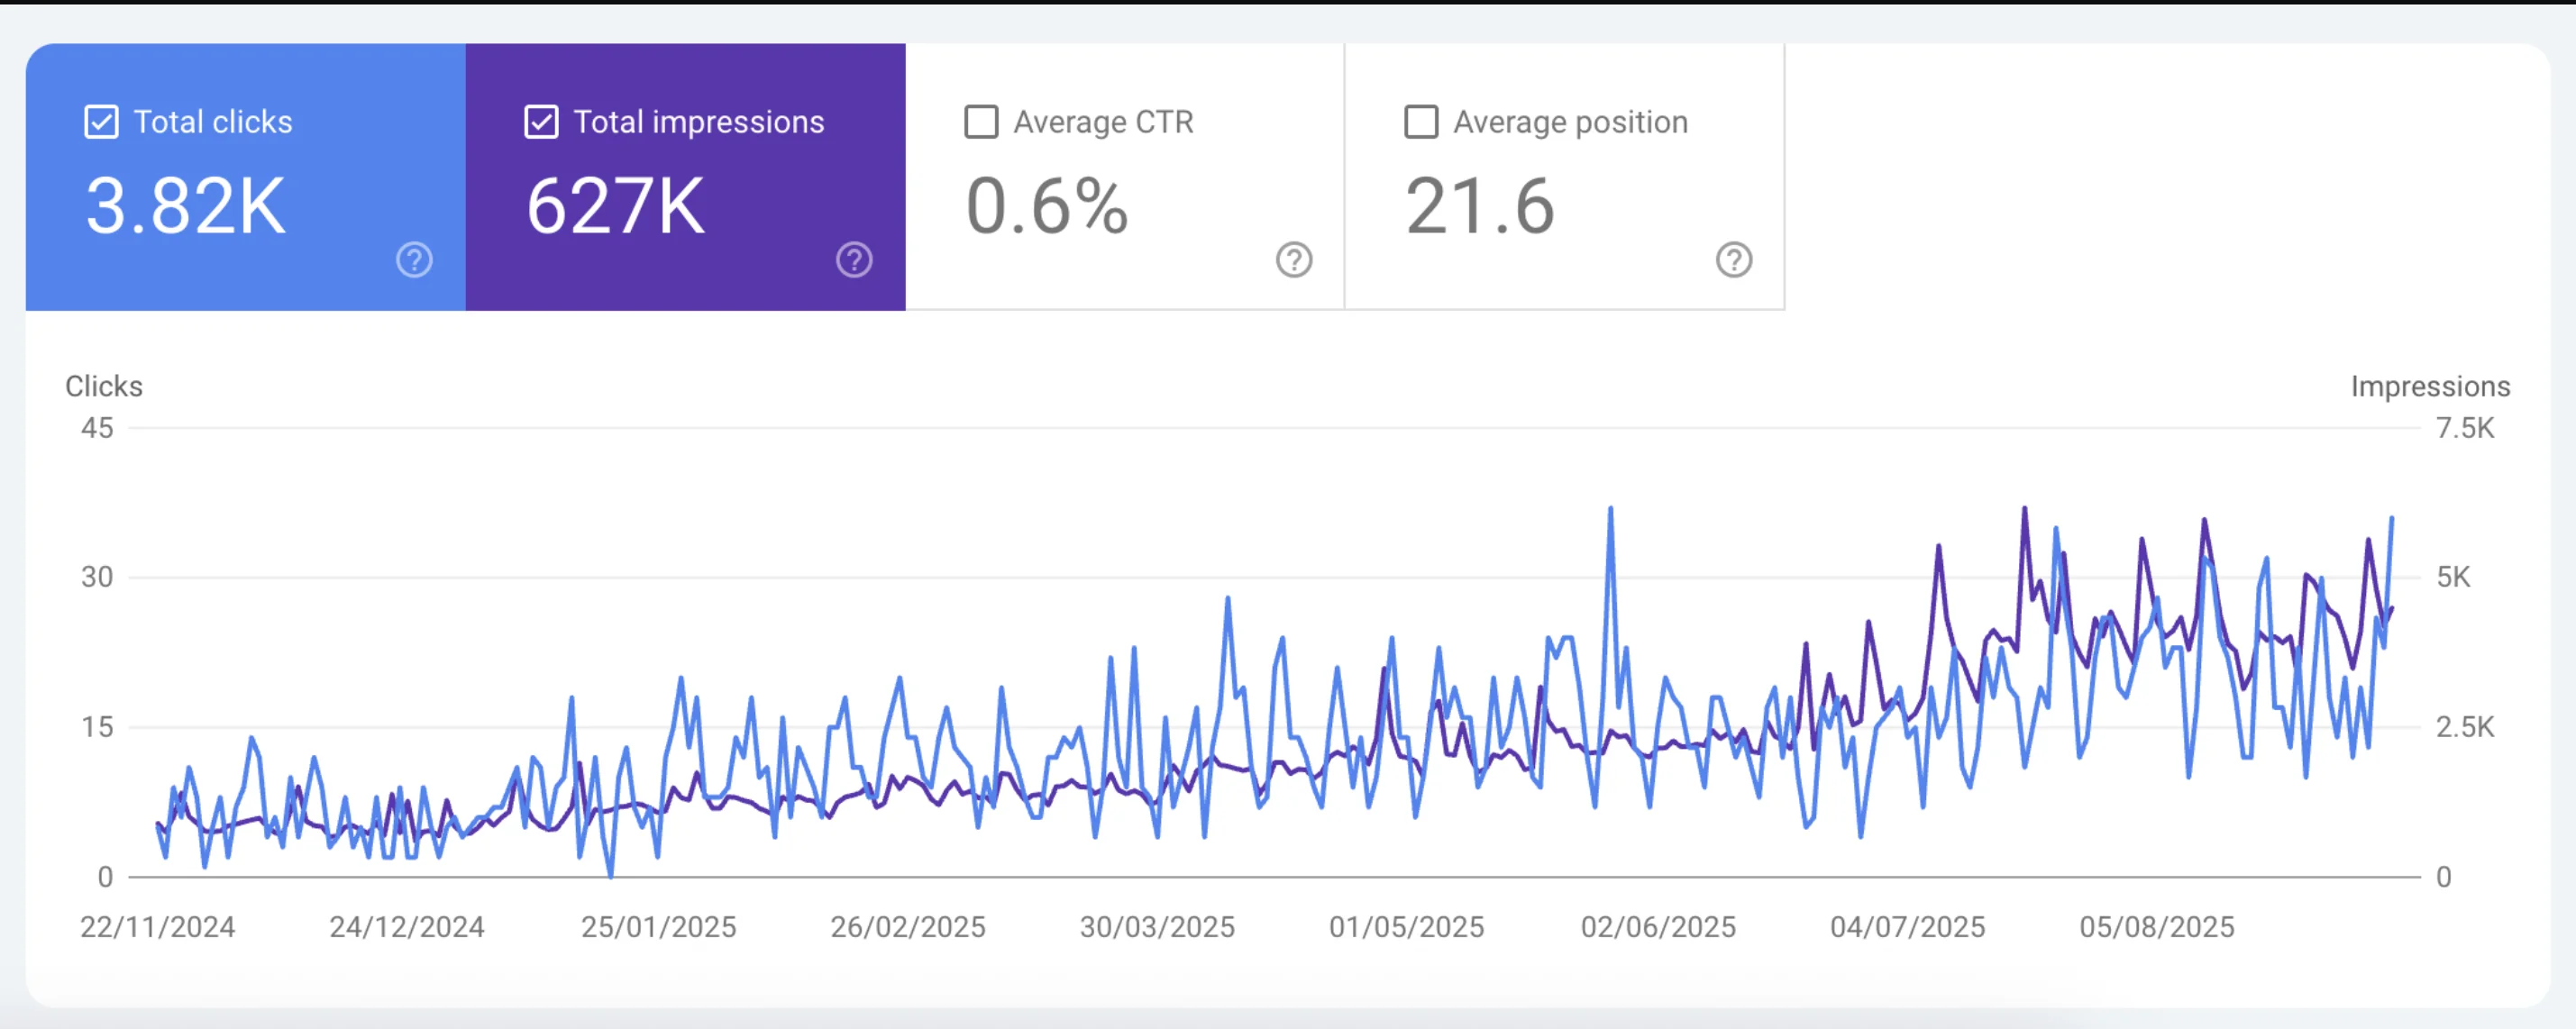This screenshot has height=1029, width=2576.
Task: Select the 0.6% Average CTR card
Action: pos(1047,207)
